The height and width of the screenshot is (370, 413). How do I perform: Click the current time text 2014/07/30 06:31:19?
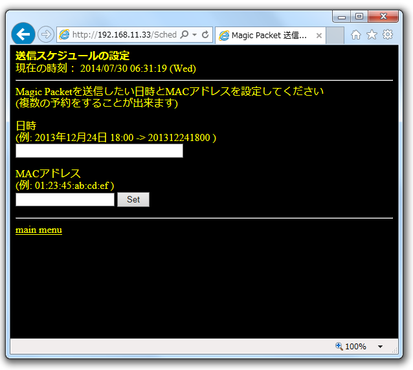123,69
